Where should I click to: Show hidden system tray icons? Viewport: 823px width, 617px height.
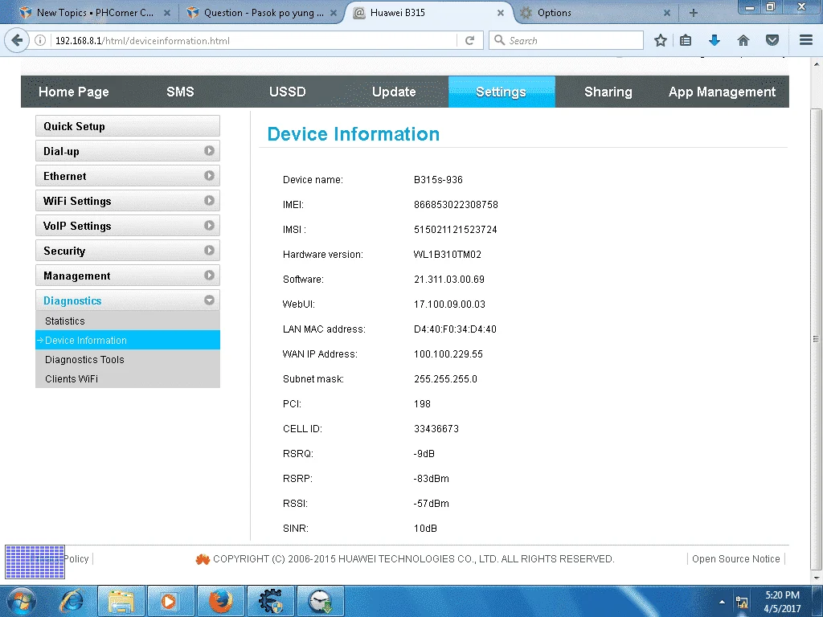tap(723, 602)
